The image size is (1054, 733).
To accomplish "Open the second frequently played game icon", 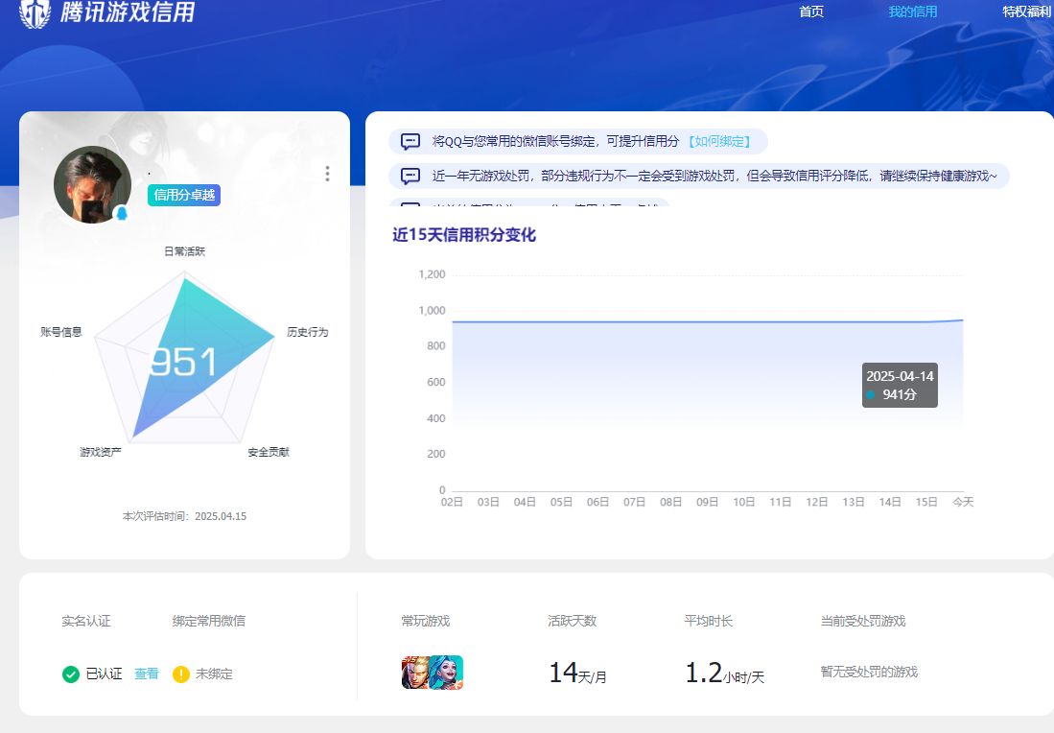I will click(448, 673).
